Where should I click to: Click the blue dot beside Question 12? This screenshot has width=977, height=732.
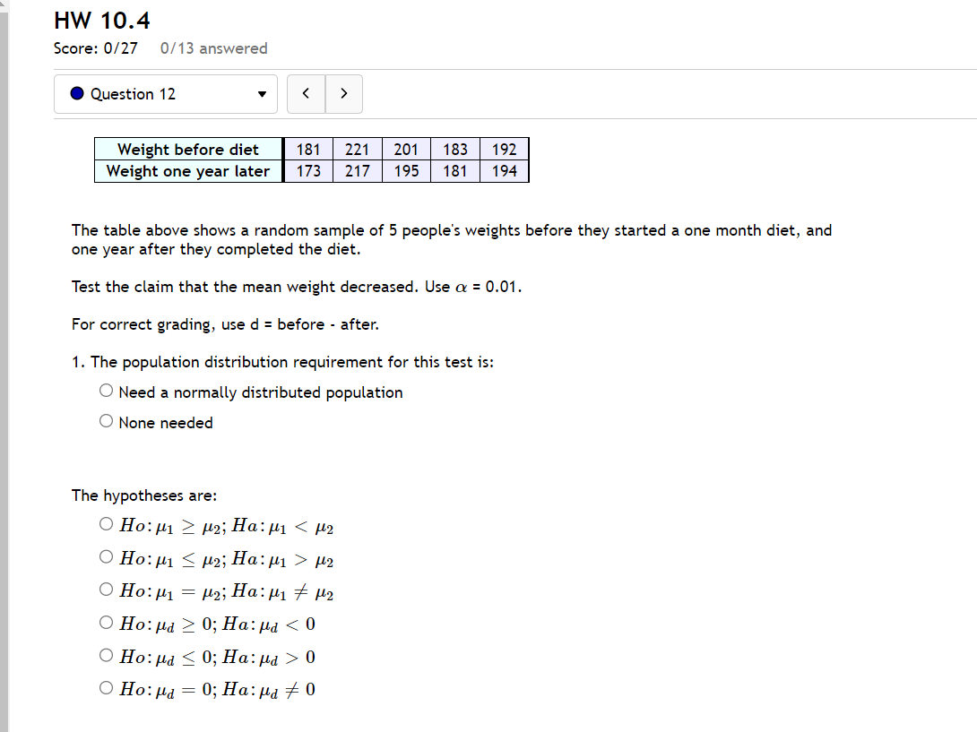point(77,93)
